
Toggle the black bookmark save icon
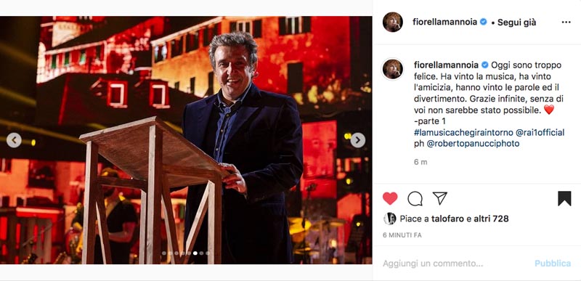point(564,198)
